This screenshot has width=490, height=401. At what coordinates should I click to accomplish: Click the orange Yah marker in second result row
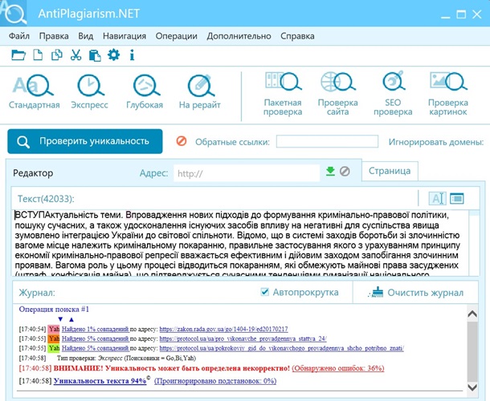pos(54,338)
